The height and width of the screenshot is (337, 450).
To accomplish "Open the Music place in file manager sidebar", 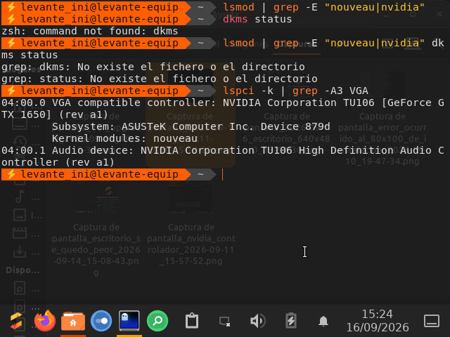I will pyautogui.click(x=20, y=197).
